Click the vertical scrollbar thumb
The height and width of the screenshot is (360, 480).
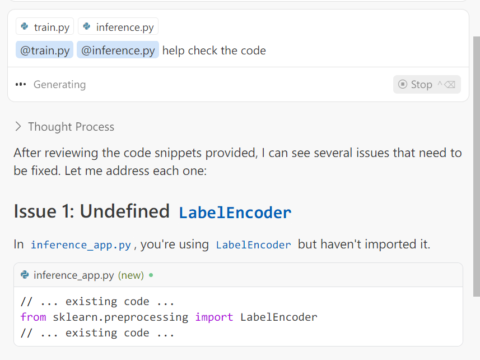coord(476,167)
